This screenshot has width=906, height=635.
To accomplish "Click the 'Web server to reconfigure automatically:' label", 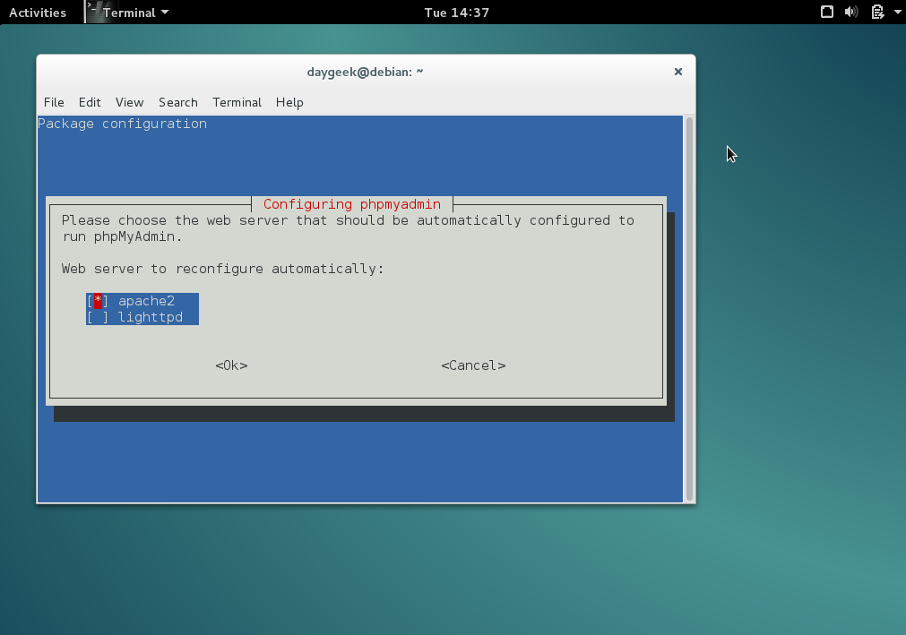I will coord(222,269).
